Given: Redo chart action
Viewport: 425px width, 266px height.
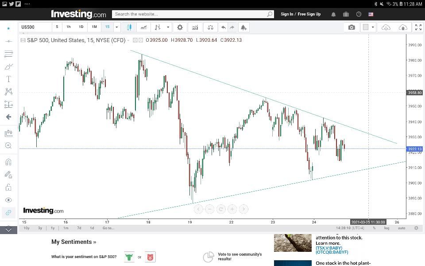Looking at the screenshot, I should point(232,27).
